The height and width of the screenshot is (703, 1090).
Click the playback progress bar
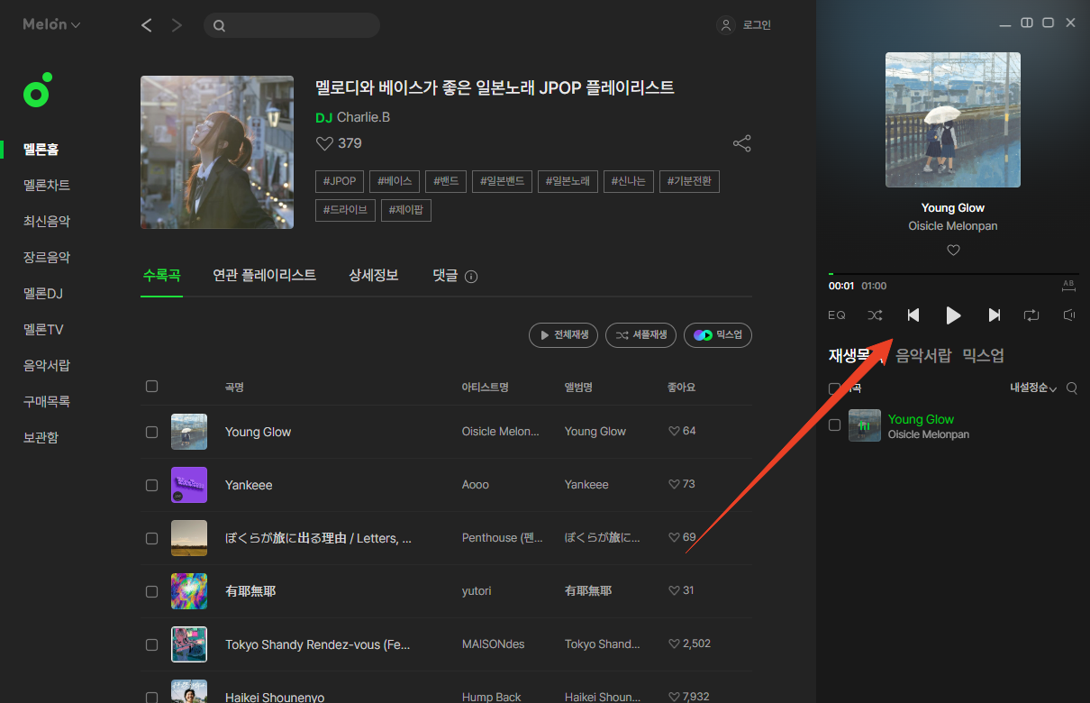tap(952, 274)
